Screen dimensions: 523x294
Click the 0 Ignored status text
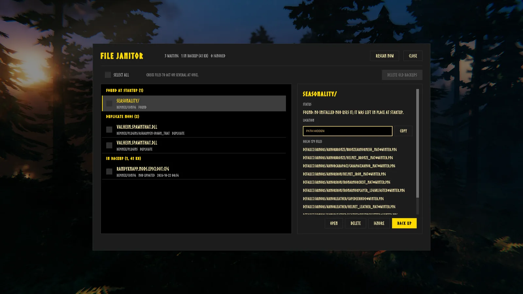[x=218, y=56]
